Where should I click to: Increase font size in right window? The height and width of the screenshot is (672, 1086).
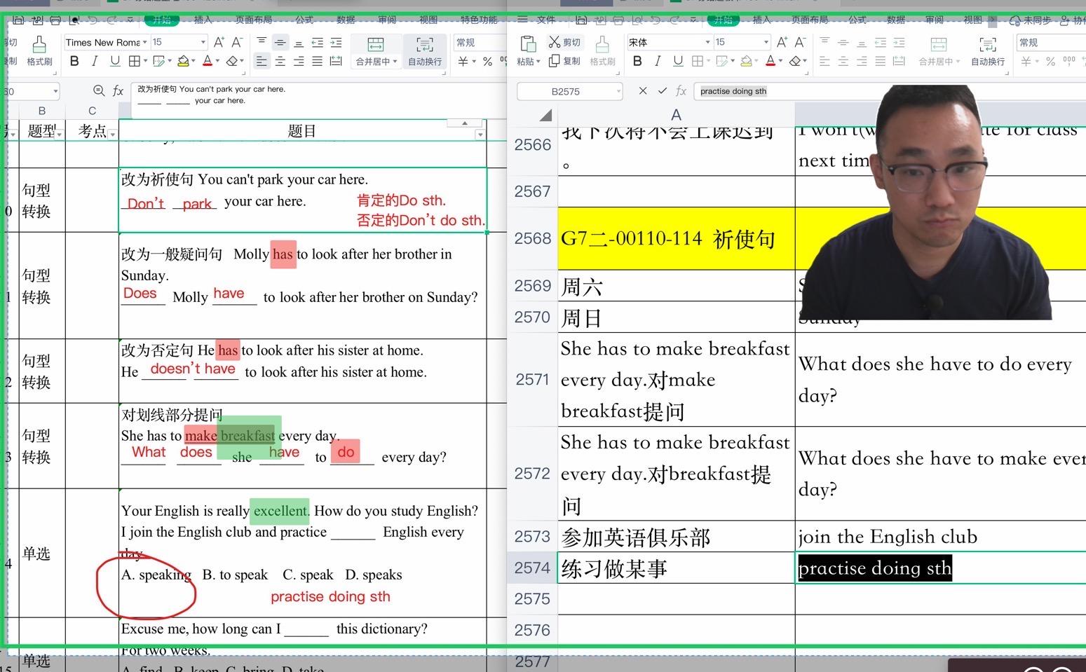click(x=782, y=42)
